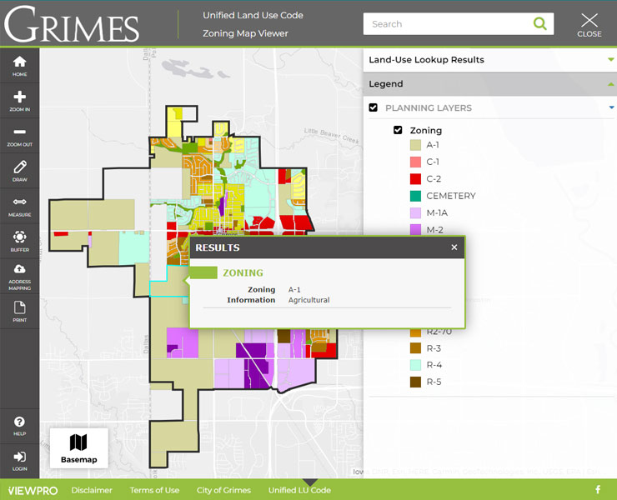
Task: Click the 'Agricultural' zoning value
Action: pos(308,300)
